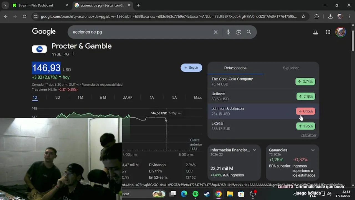Open the Google account avatar
Image resolution: width=355 pixels, height=200 pixels.
340,32
